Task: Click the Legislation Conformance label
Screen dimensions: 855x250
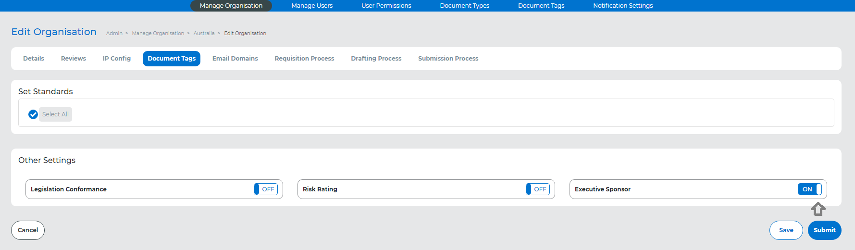Action: pos(69,189)
